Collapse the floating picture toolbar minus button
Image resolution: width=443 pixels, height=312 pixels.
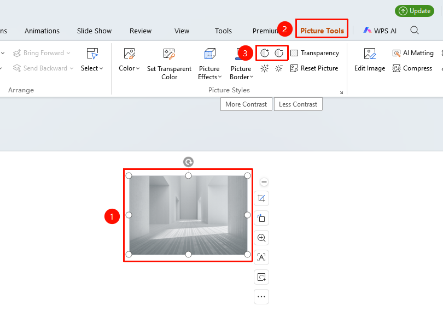(264, 182)
